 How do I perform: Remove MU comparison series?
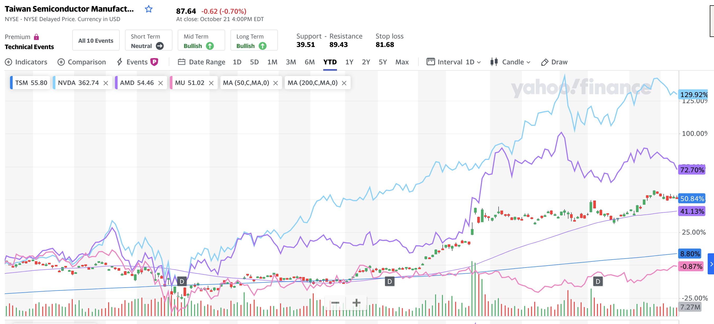[x=211, y=83]
